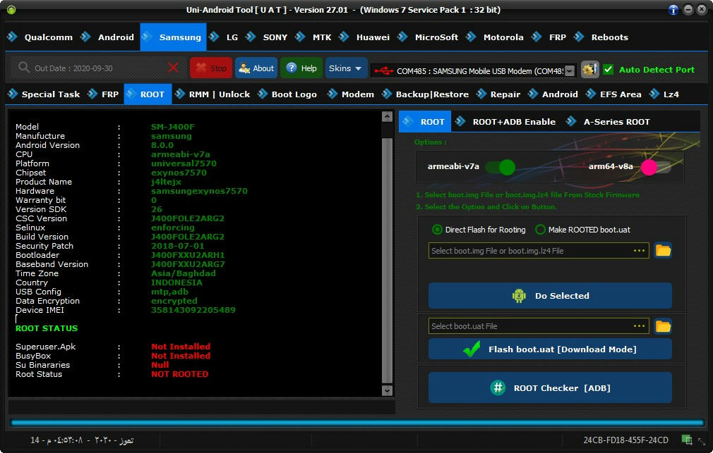Click the ROOT STATUS heading
Screen dimensions: 713x453
(47, 328)
